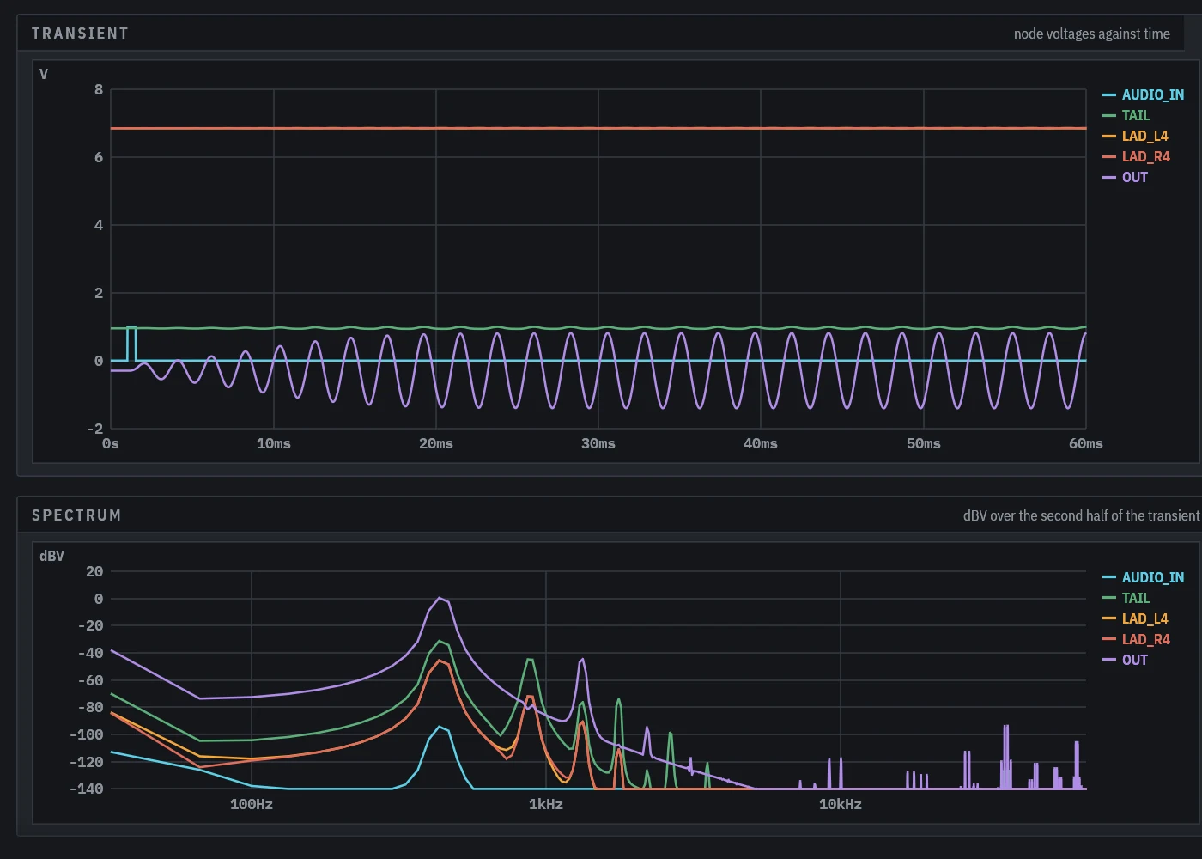Viewport: 1202px width, 859px height.
Task: Click the -60 dBV axis label
Action: 90,680
